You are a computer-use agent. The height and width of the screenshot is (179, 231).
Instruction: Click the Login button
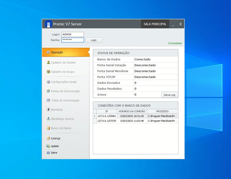pyautogui.click(x=94, y=40)
